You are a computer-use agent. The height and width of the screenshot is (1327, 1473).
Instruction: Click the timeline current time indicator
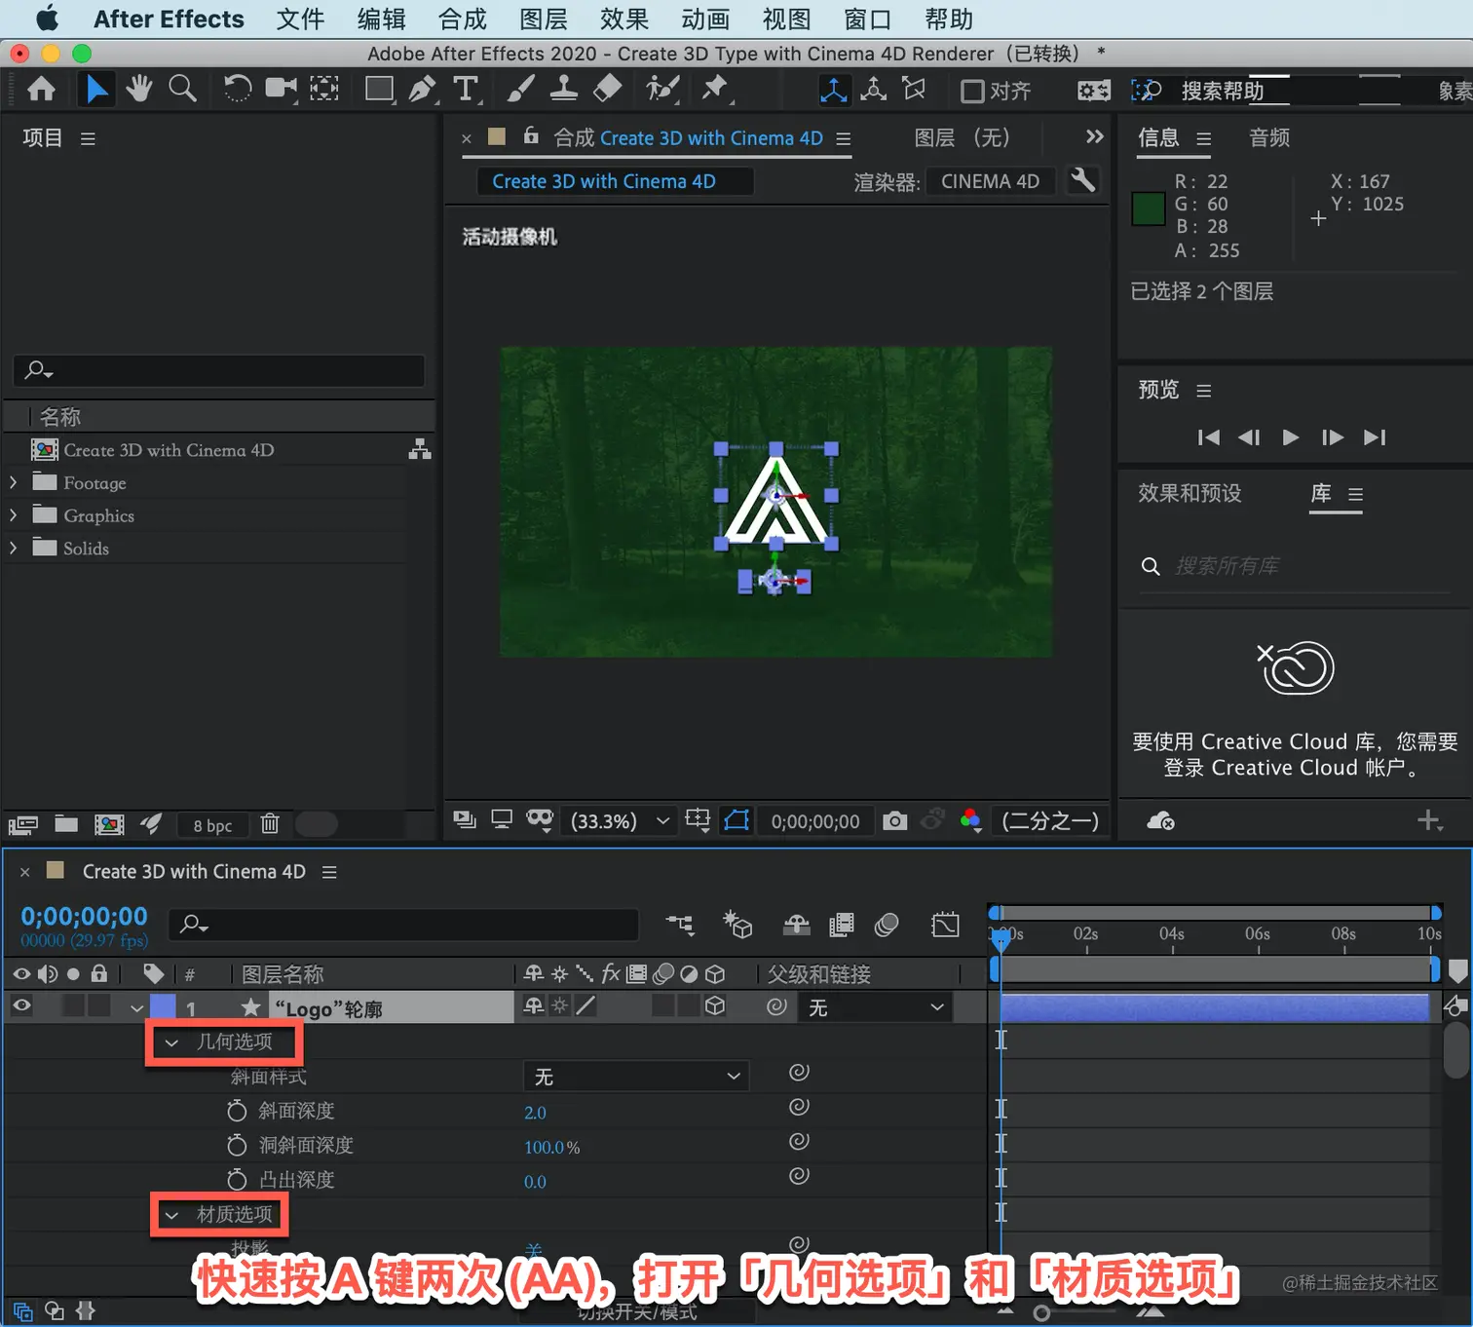coord(1000,939)
